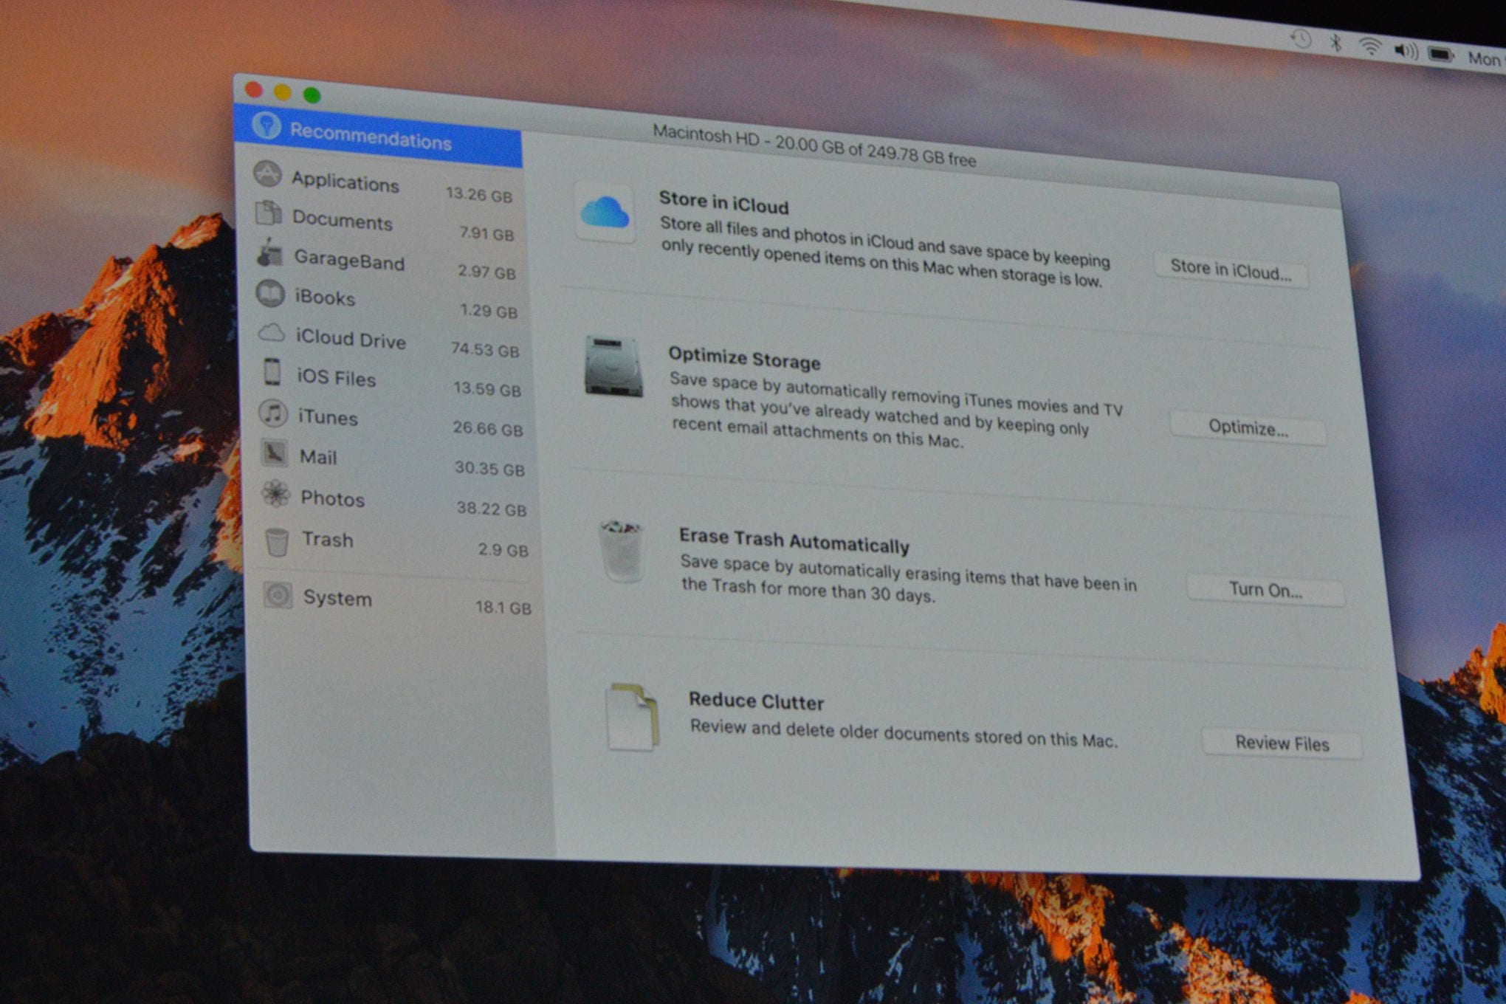Click the blue iCloud icon beside Store in iCloud

[605, 213]
